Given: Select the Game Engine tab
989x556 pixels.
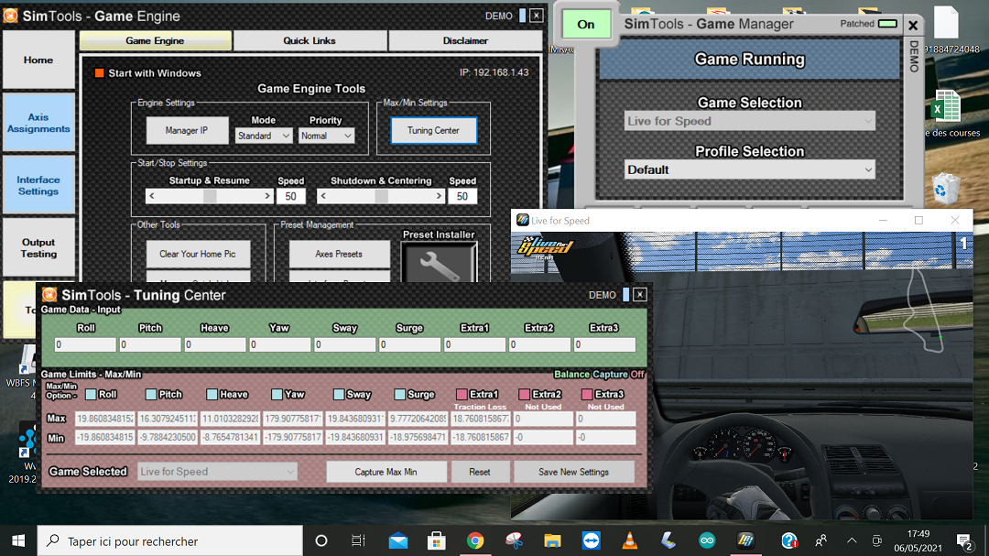Looking at the screenshot, I should coord(155,40).
